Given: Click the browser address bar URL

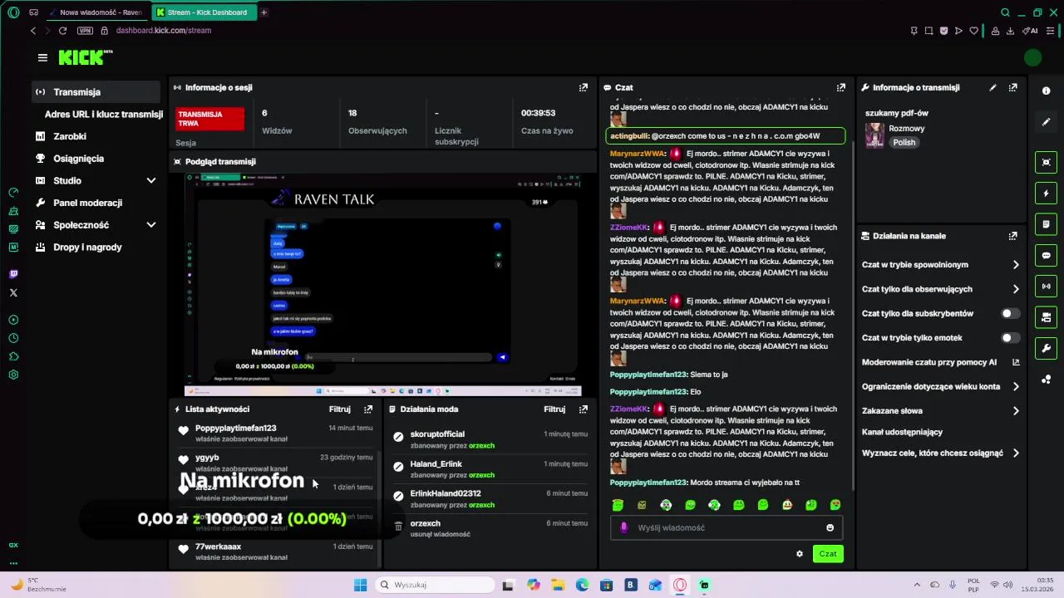Looking at the screenshot, I should 164,31.
